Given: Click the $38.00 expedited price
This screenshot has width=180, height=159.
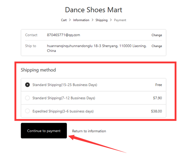Looking at the screenshot, I should click(157, 111).
